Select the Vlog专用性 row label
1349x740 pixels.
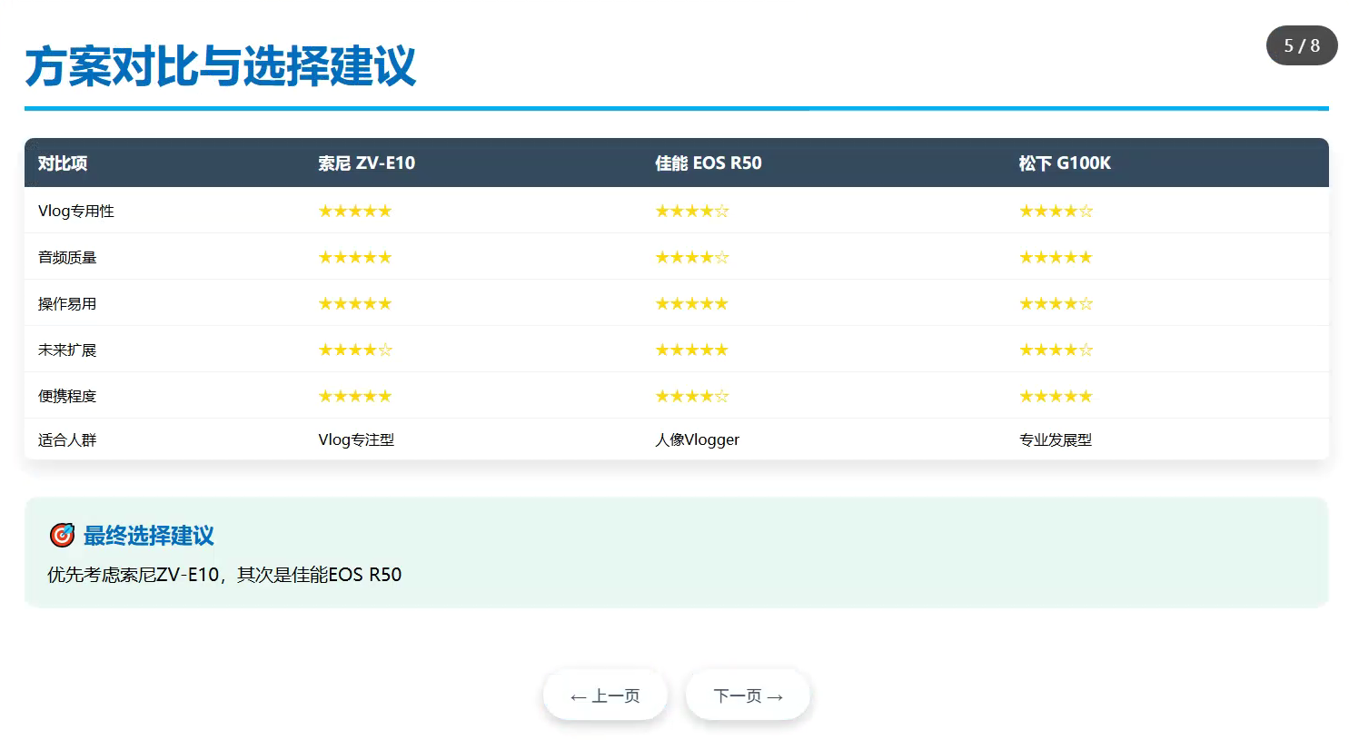[x=76, y=211]
